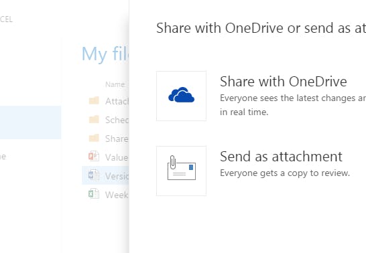This screenshot has width=366, height=253.
Task: Click the Name column header in file list
Action: [115, 84]
